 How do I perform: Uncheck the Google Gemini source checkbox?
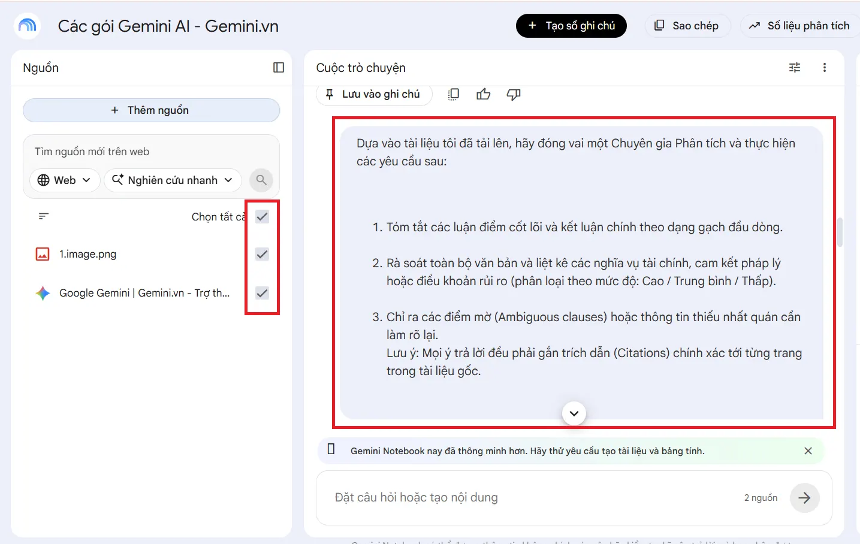[262, 293]
